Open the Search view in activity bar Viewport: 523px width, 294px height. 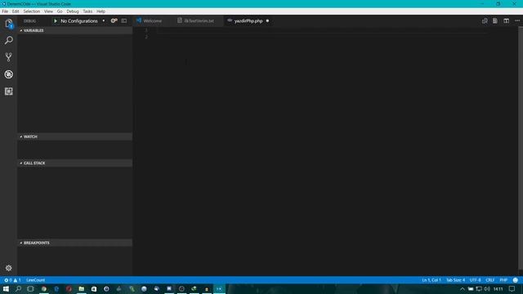pos(9,40)
